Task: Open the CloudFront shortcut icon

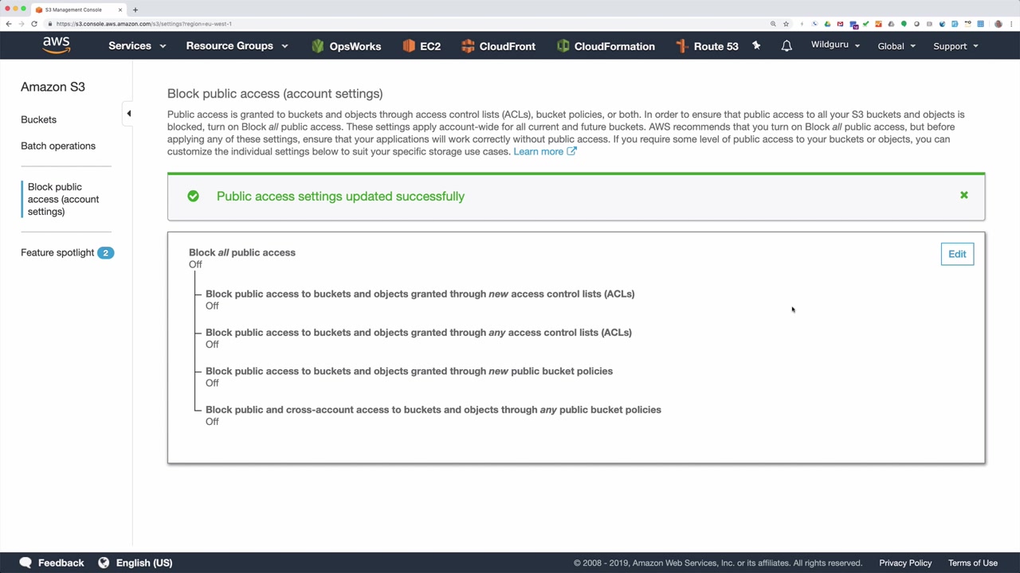Action: pos(468,46)
